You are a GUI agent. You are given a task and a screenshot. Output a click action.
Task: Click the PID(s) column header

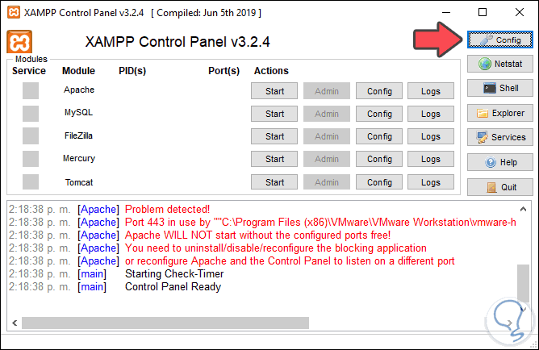tap(132, 71)
